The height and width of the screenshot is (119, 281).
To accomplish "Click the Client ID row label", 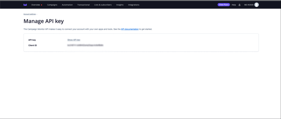I will [32, 45].
